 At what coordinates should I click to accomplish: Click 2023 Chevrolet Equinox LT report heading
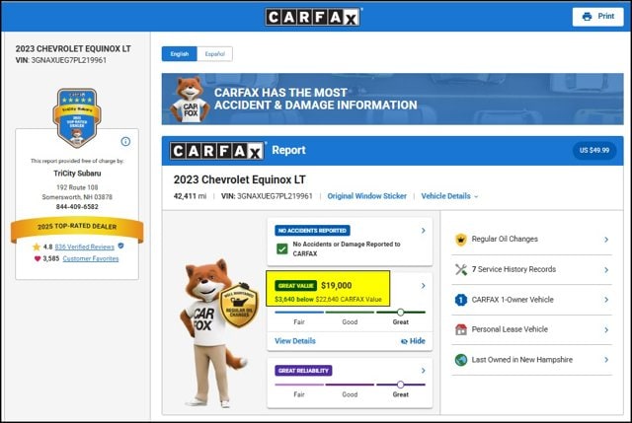click(x=239, y=179)
